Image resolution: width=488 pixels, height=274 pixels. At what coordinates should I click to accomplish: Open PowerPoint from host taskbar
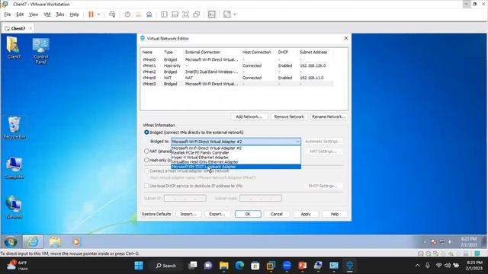[302, 266]
